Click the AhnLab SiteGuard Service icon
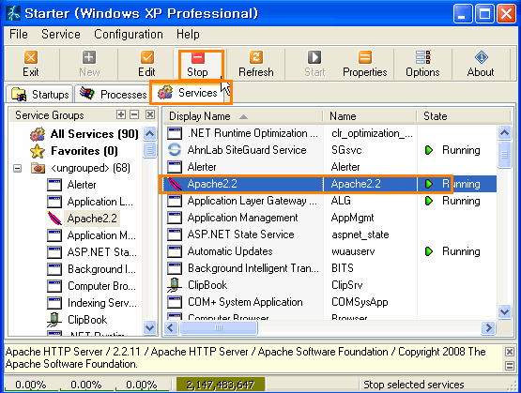 coord(175,150)
